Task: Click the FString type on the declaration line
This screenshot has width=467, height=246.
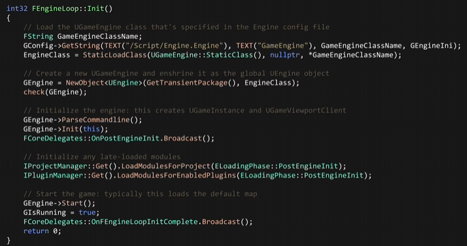Action: point(38,36)
